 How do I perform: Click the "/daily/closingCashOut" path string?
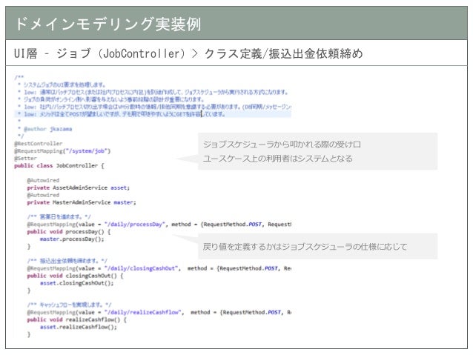(141, 268)
